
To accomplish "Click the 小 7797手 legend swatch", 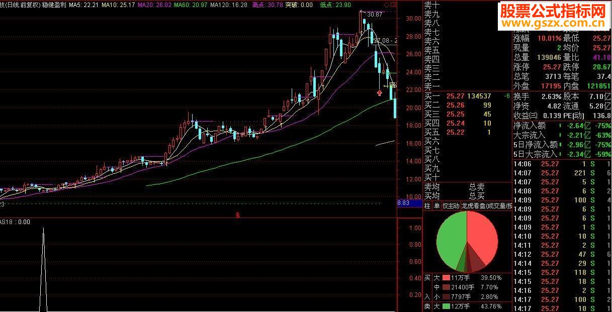I will coord(446,297).
